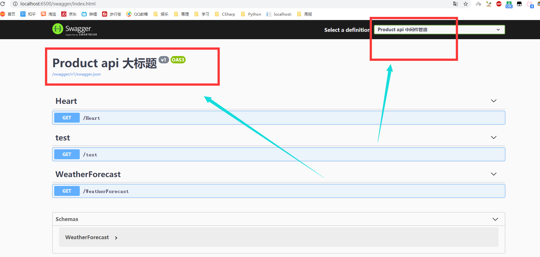Open the 步行街 bookmark
The height and width of the screenshot is (257, 540).
tap(112, 14)
